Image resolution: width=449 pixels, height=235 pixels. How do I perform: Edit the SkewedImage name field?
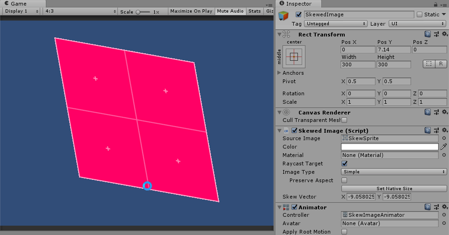(359, 14)
